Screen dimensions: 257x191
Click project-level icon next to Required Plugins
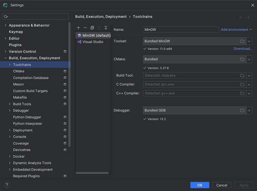click(x=65, y=176)
